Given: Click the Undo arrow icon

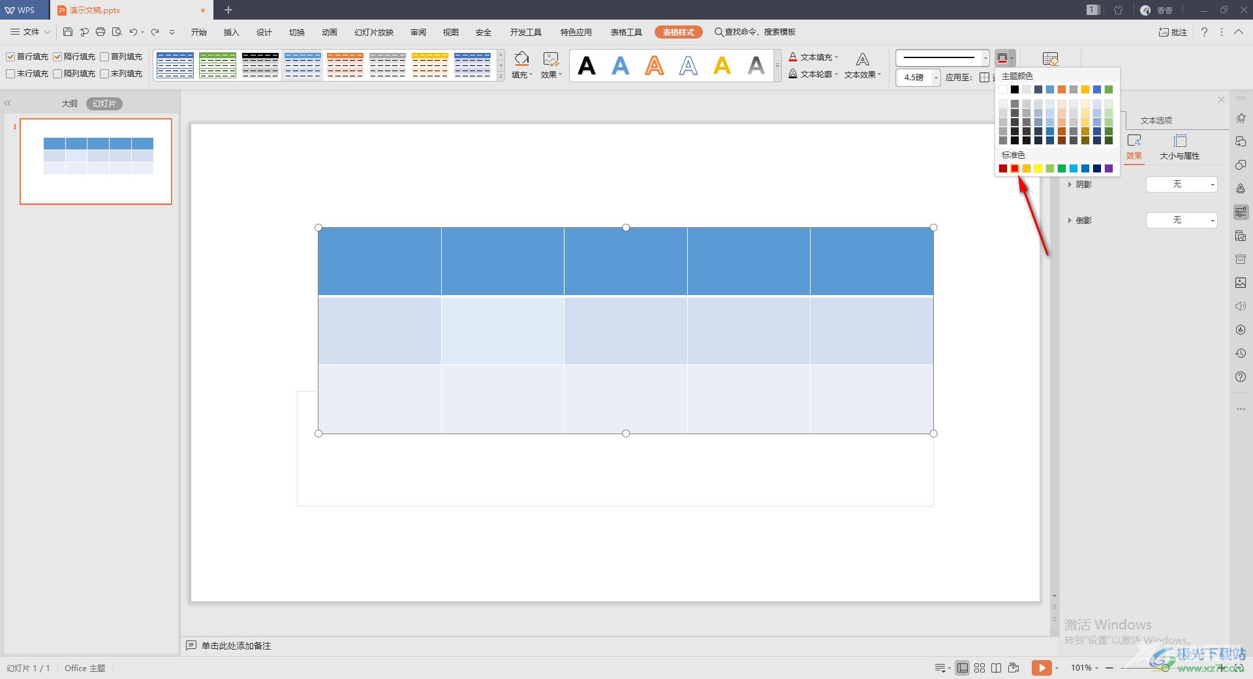Looking at the screenshot, I should pyautogui.click(x=133, y=32).
